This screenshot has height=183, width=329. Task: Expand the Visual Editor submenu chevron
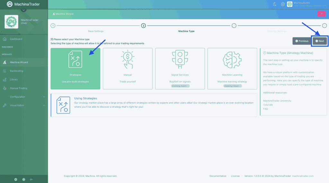pos(44,105)
